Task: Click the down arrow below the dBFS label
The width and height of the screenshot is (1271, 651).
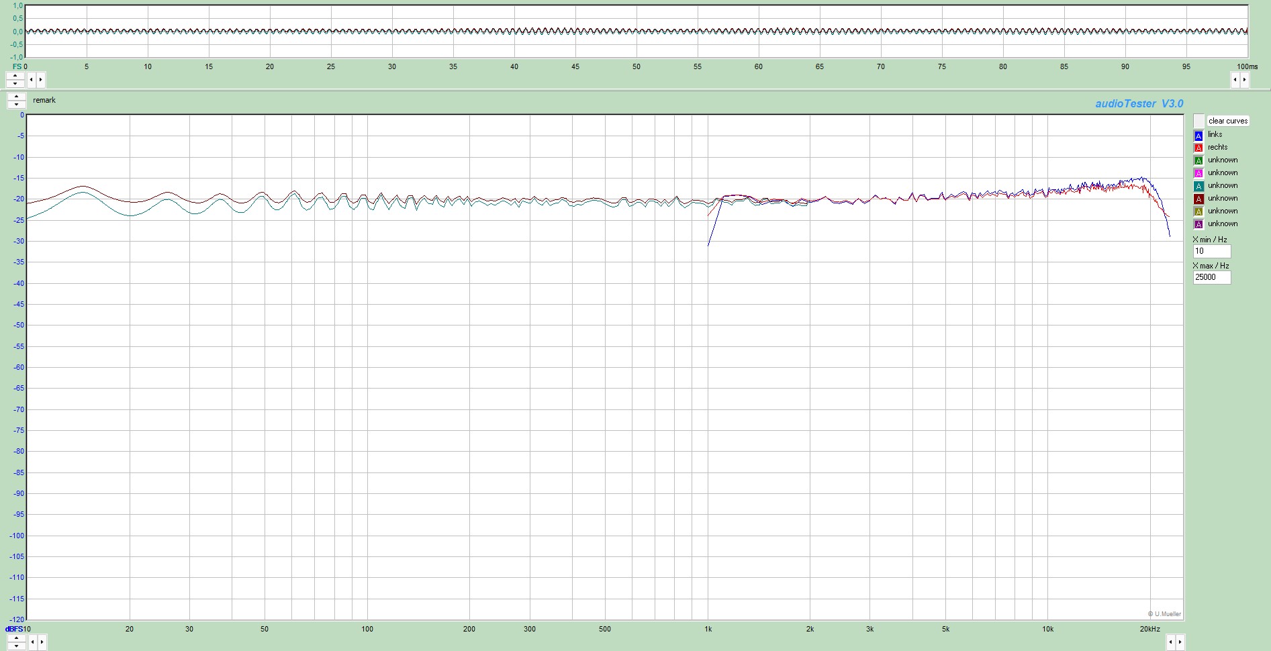Action: (15, 646)
